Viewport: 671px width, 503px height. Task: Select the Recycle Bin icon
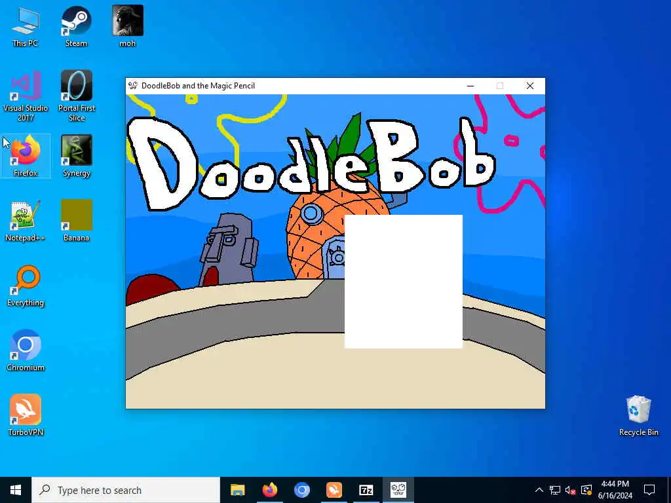pos(638,415)
